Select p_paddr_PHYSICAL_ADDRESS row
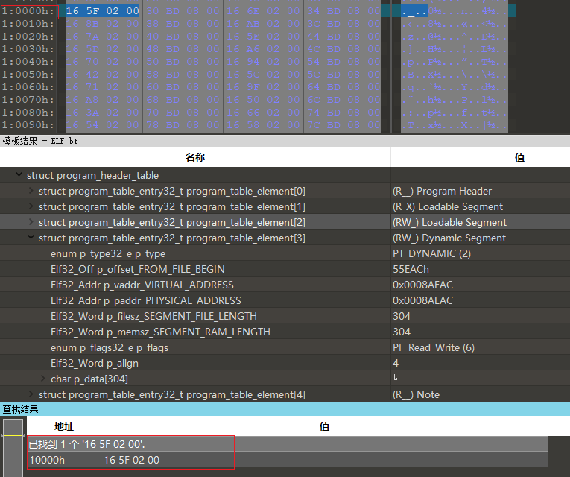This screenshot has height=477, width=570. tap(285, 300)
